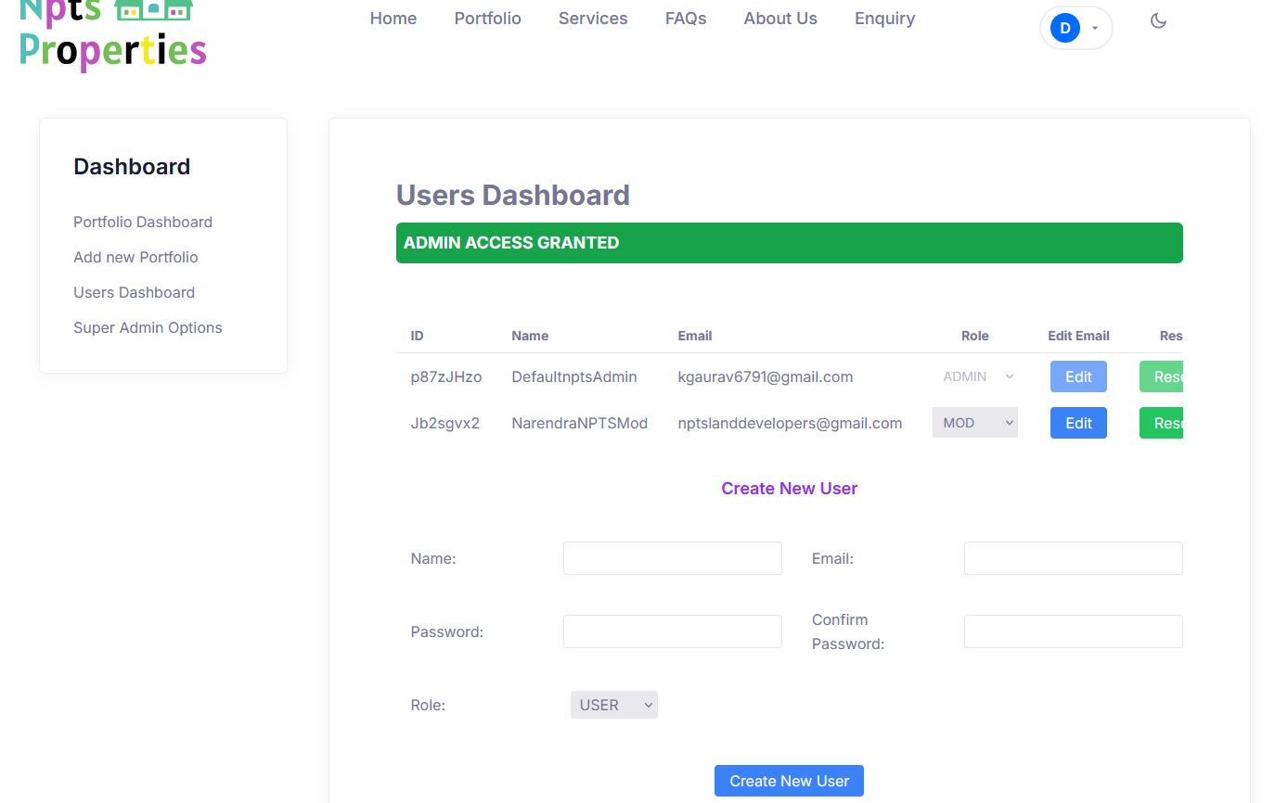Toggle dark mode moon icon
The height and width of the screenshot is (803, 1288).
click(1158, 20)
